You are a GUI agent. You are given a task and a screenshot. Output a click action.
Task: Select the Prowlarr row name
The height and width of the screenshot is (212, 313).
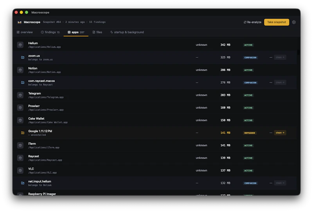[x=34, y=106]
